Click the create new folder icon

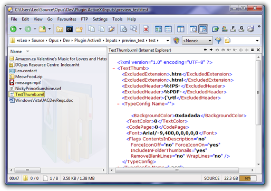[x=79, y=29]
